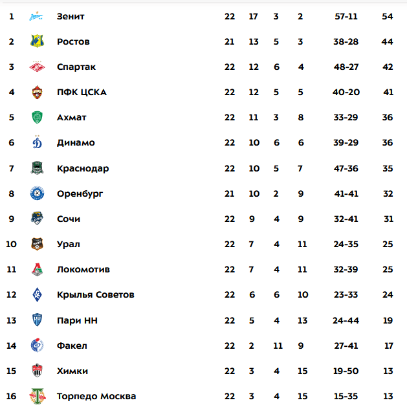The height and width of the screenshot is (407, 407).
Task: Click the Dinamo blue D logo
Action: pos(37,142)
